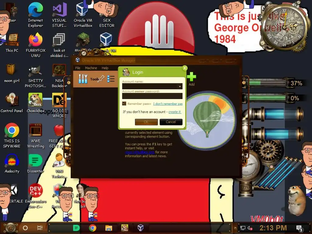Switch to VirtualBox in the taskbar

pyautogui.click(x=141, y=228)
